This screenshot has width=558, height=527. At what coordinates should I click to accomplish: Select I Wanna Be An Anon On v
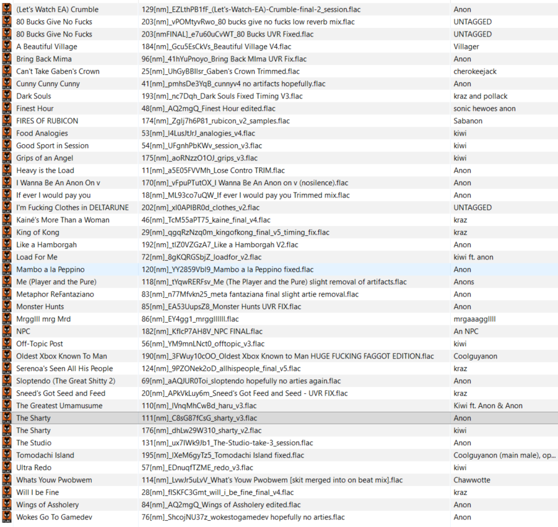pyautogui.click(x=58, y=183)
